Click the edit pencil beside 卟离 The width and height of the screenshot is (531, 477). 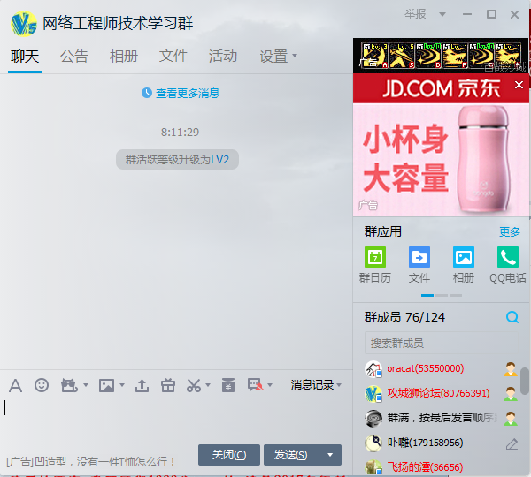pos(512,443)
